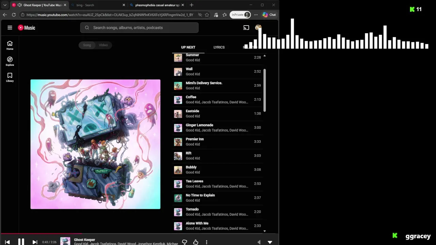Image resolution: width=436 pixels, height=245 pixels.
Task: Click the 0:43 / 2:26 time readout
Action: [x=49, y=242]
